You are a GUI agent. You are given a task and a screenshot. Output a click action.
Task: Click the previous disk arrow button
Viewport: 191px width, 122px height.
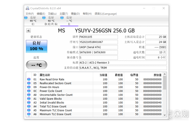[x=28, y=31]
